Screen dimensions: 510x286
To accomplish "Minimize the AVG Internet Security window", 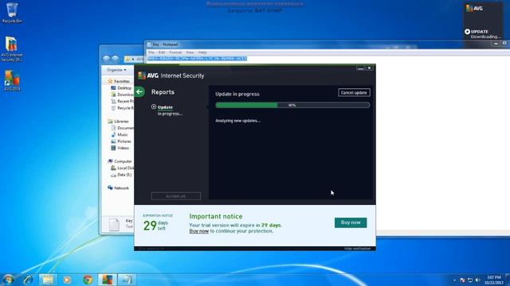I will pyautogui.click(x=360, y=68).
